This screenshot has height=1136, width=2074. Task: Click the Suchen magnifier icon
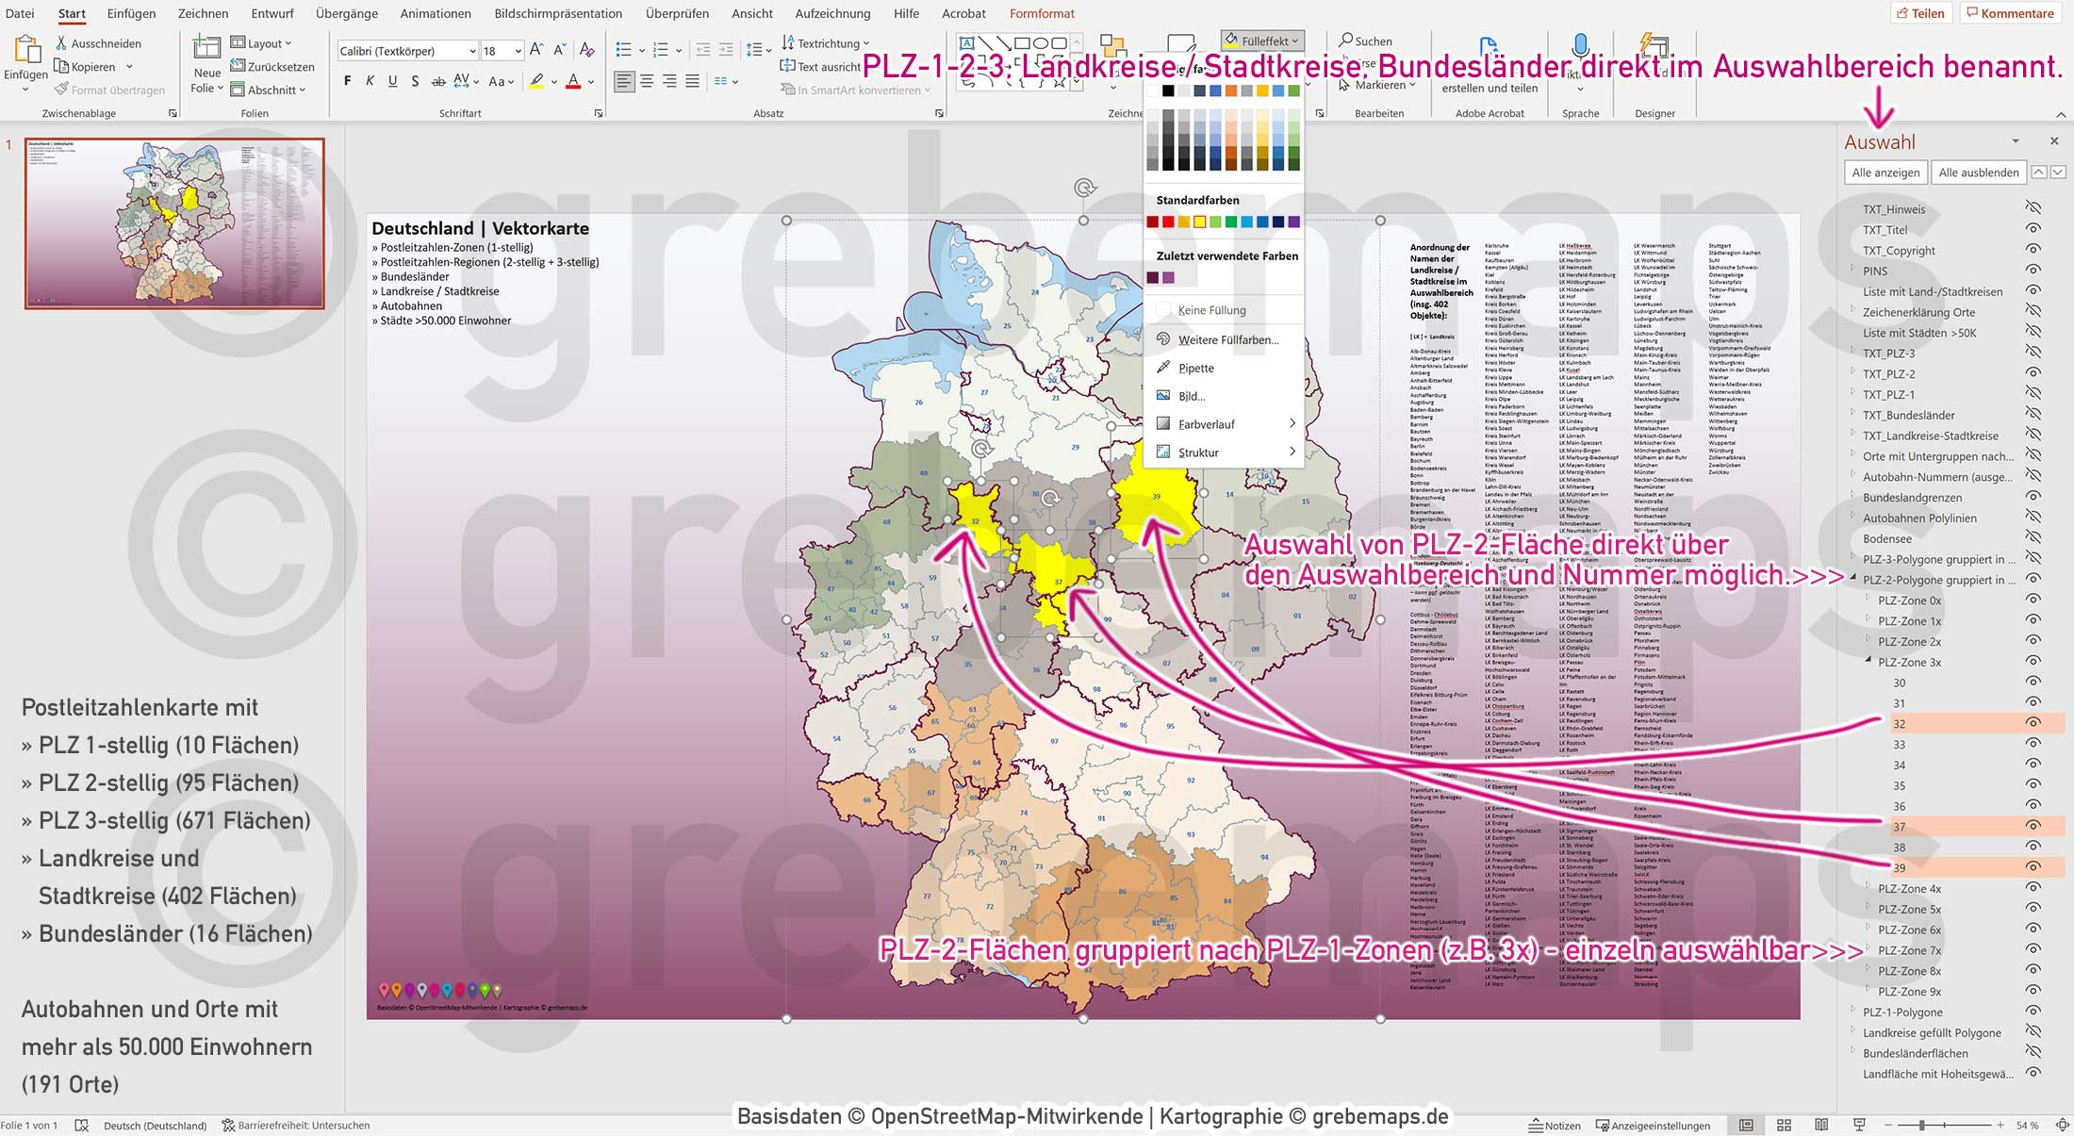point(1348,41)
